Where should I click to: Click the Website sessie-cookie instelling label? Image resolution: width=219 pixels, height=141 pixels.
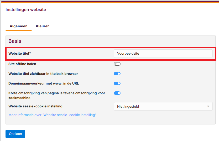coord(35,106)
